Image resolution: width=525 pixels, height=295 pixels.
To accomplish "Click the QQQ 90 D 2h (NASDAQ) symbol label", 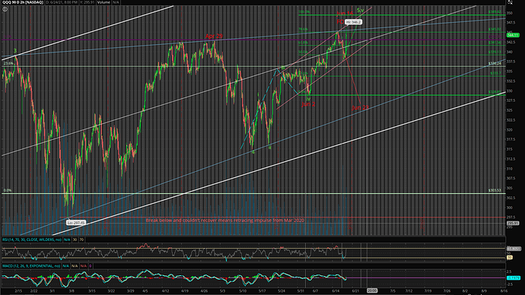I will pos(23,2).
